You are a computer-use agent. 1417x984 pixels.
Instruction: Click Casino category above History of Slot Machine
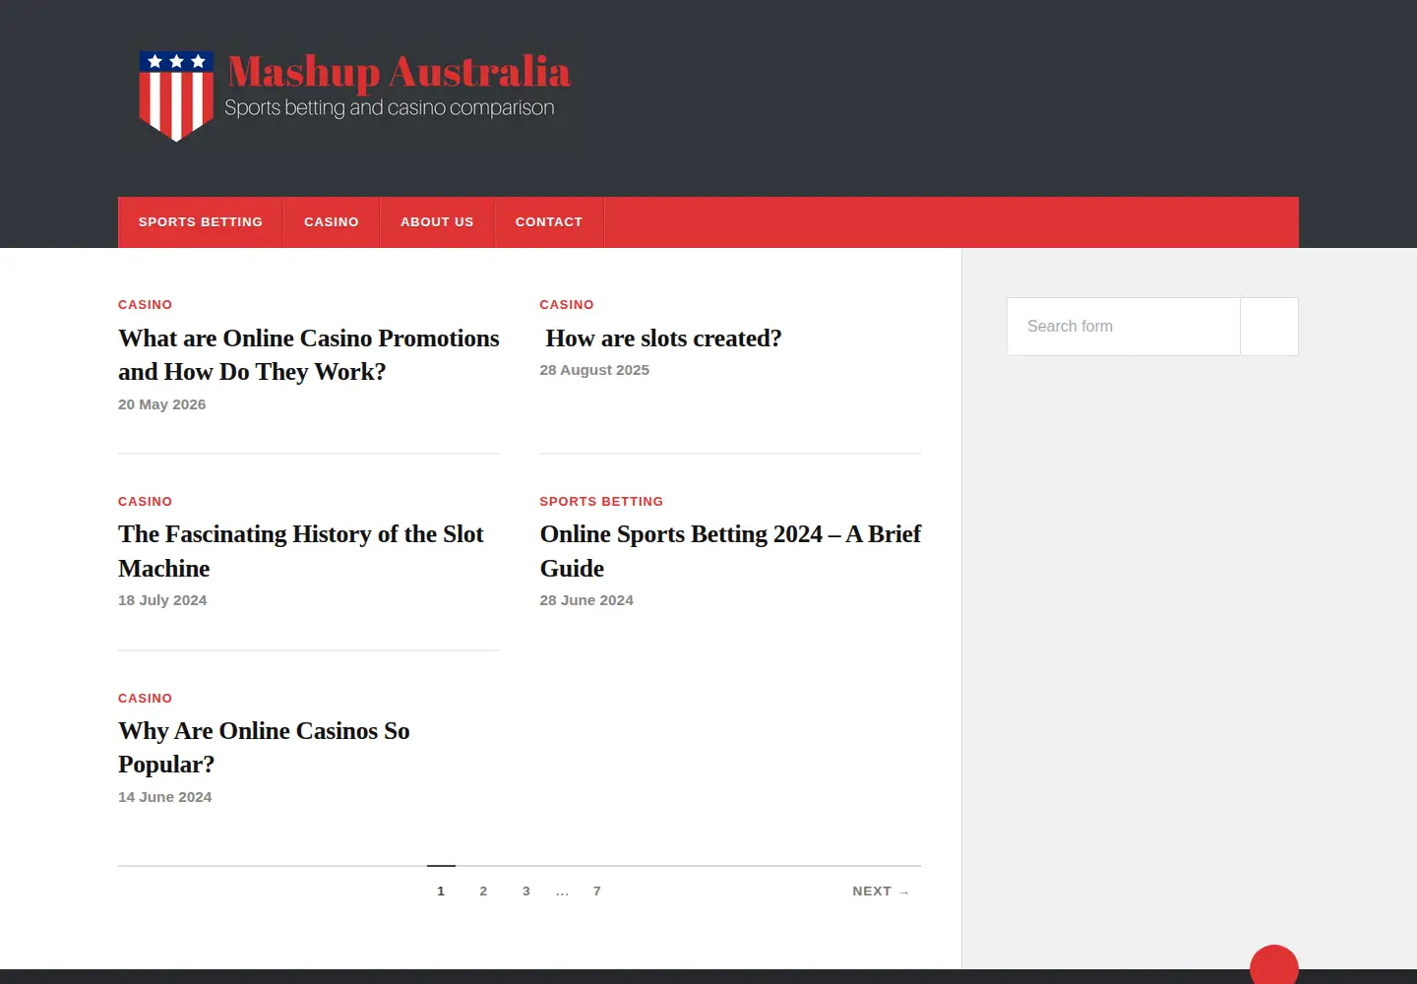[x=146, y=502]
